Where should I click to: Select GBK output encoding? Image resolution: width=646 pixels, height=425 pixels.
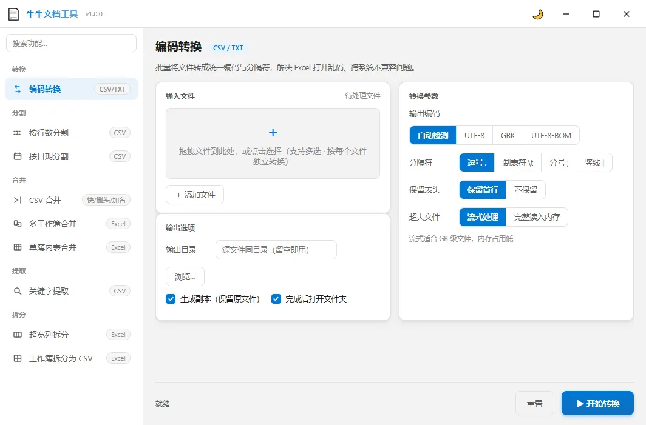508,135
